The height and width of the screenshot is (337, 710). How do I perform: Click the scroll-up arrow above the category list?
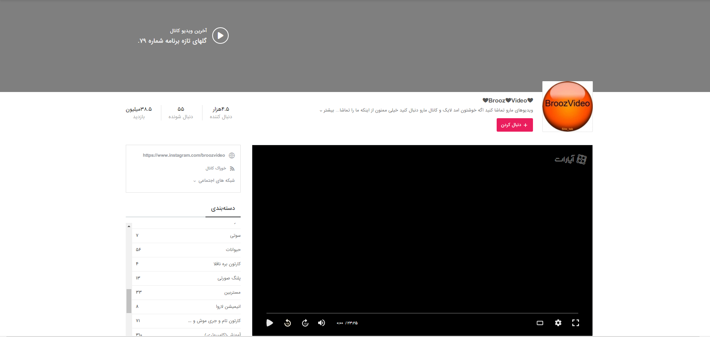click(129, 226)
